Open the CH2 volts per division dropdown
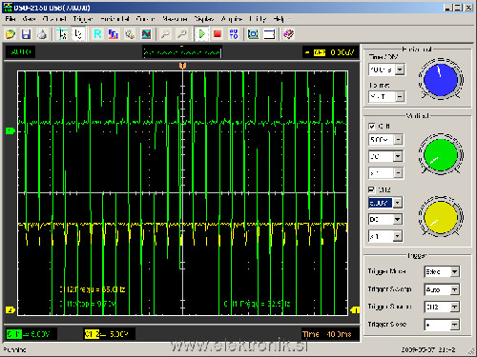 coord(398,203)
